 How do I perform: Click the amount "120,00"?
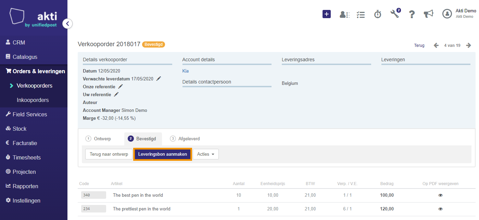pos(387,209)
